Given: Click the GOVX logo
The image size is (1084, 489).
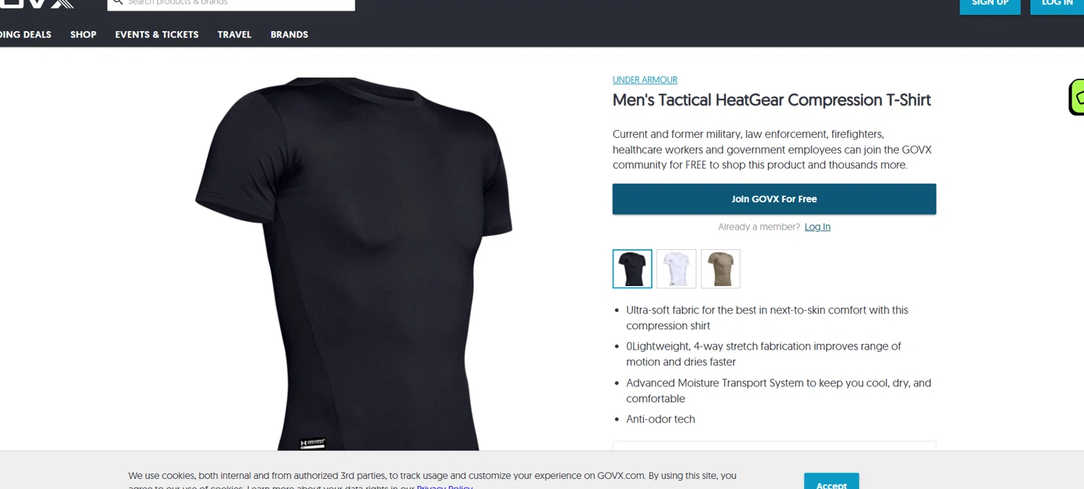Looking at the screenshot, I should click(36, 3).
